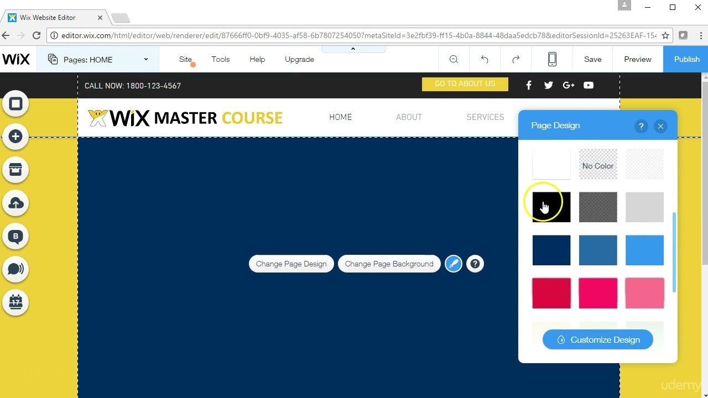
Task: Click the Preview button
Action: (x=638, y=59)
